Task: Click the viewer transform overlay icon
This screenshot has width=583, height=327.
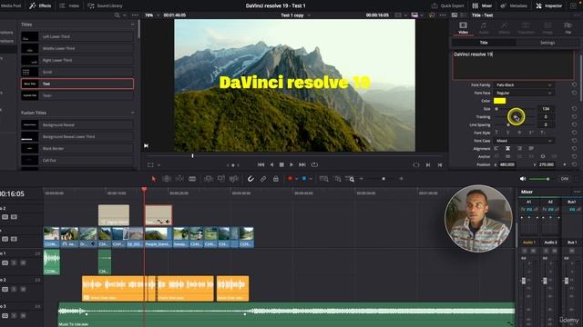Action: 150,165
